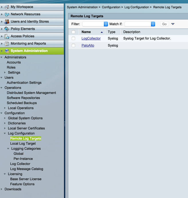This screenshot has height=198, width=188.
Task: Collapse the Log Configuration node
Action: tap(5, 133)
